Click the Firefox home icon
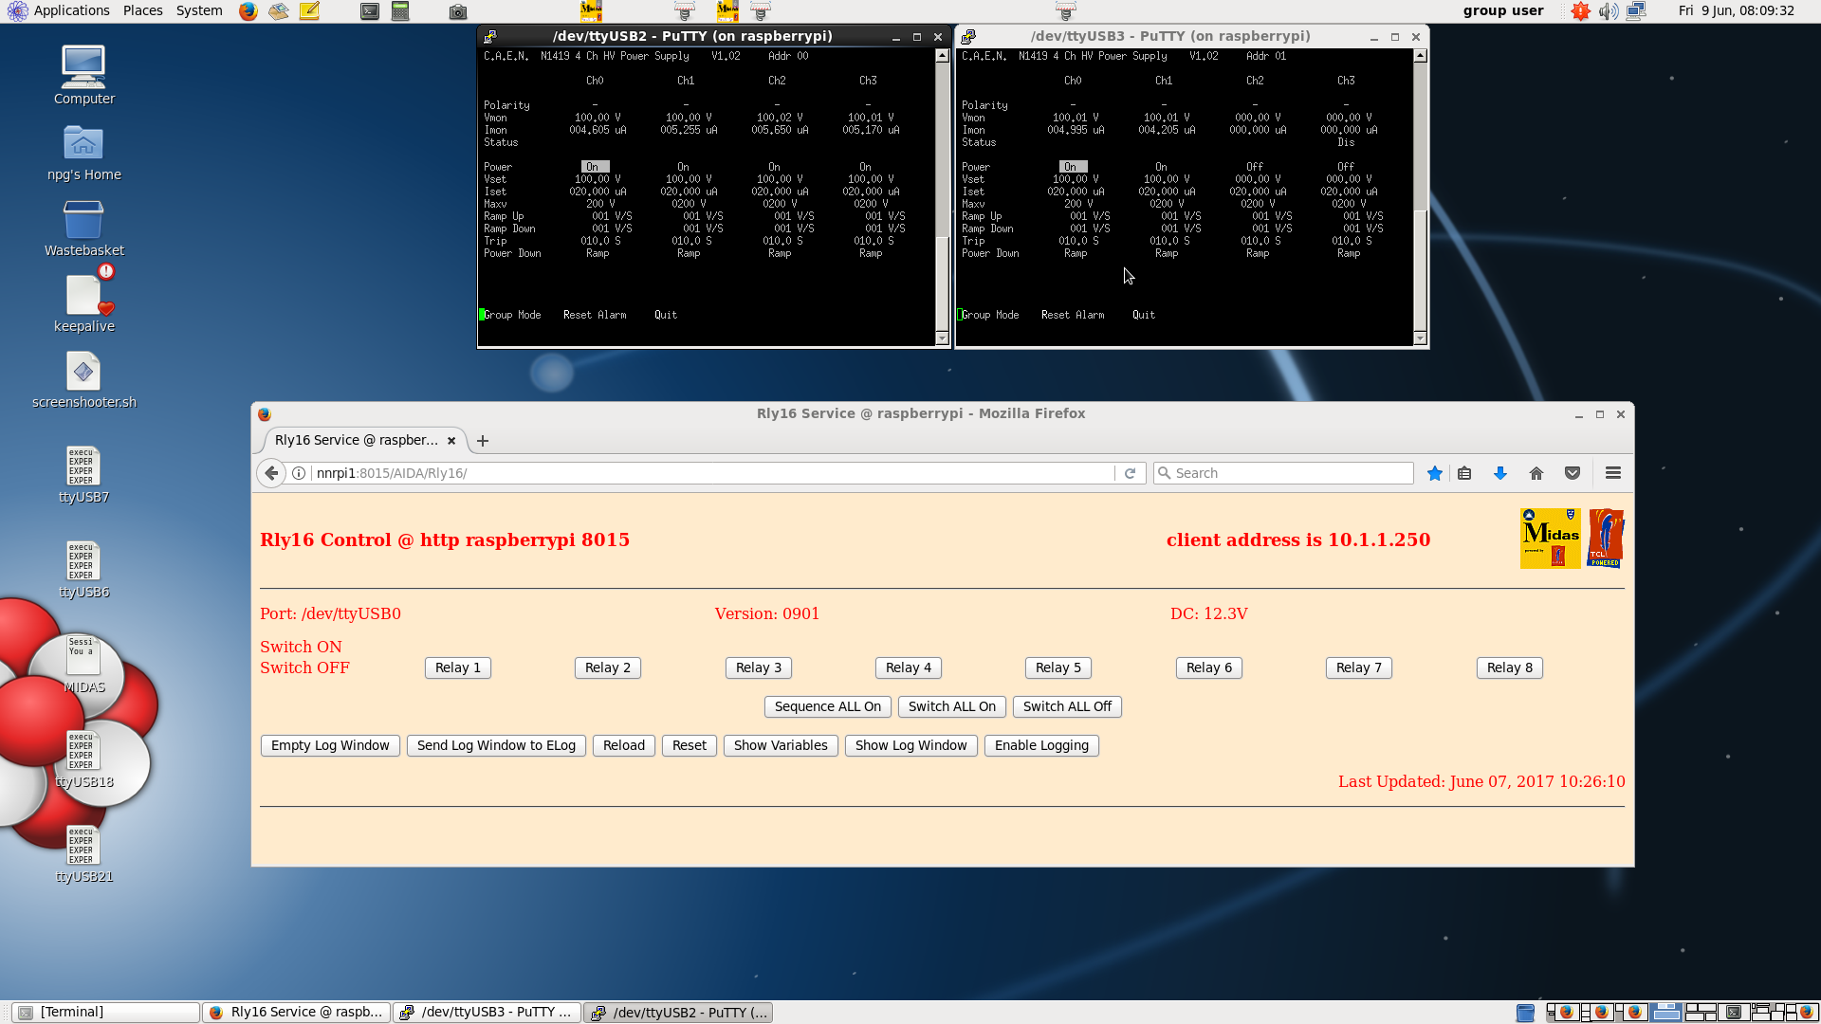The width and height of the screenshot is (1821, 1024). coord(1536,473)
